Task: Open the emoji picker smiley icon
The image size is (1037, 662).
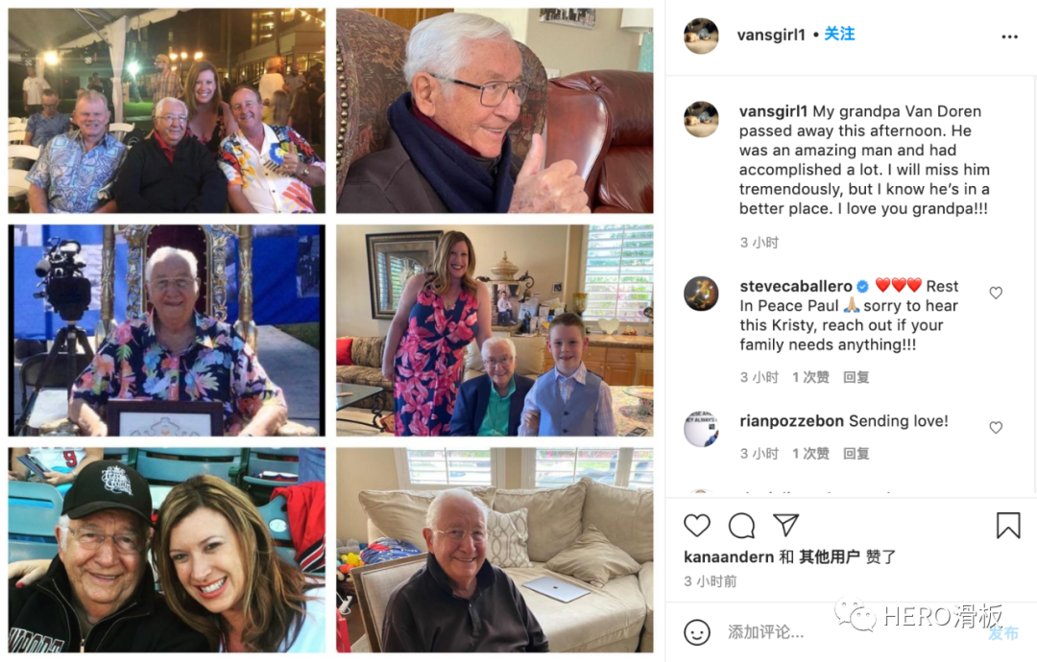Action: 696,632
